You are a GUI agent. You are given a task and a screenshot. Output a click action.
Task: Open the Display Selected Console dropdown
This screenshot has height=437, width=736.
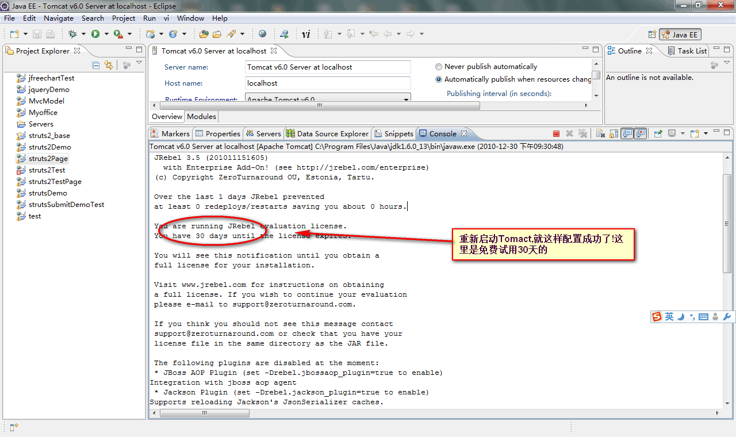(683, 133)
